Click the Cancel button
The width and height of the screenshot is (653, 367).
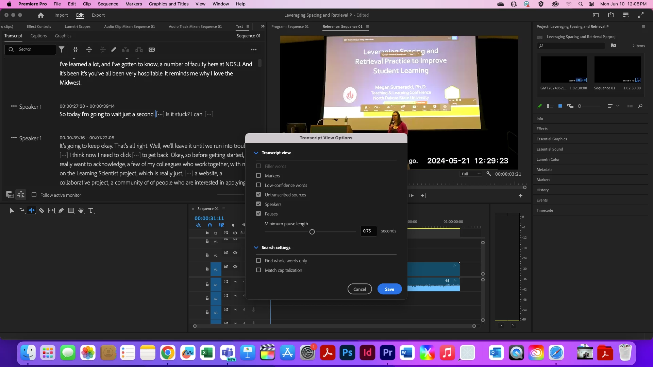(x=359, y=289)
